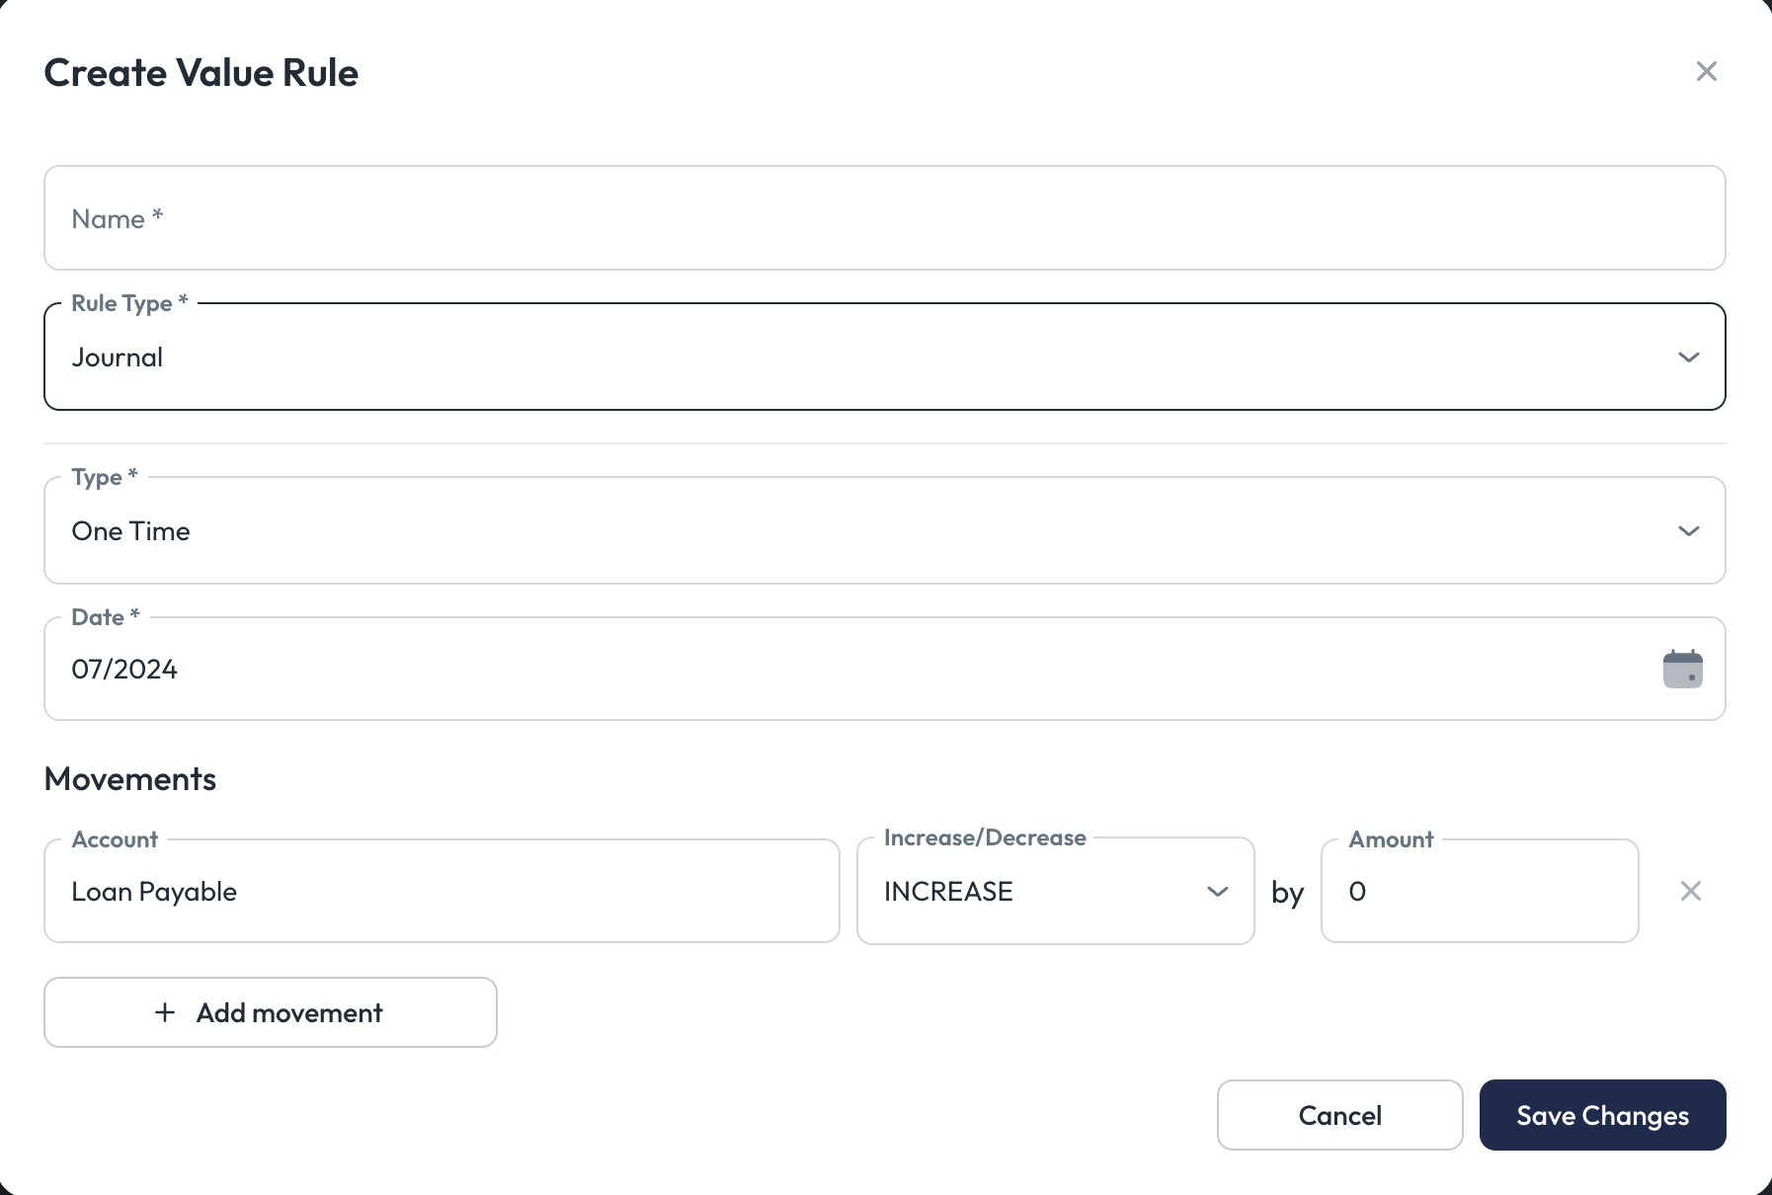Image resolution: width=1772 pixels, height=1195 pixels.
Task: Click the Create Value Rule title
Action: coord(201,73)
